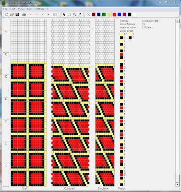Click row number 70 on the ruler
The height and width of the screenshot is (192, 181).
pyautogui.click(x=6, y=32)
